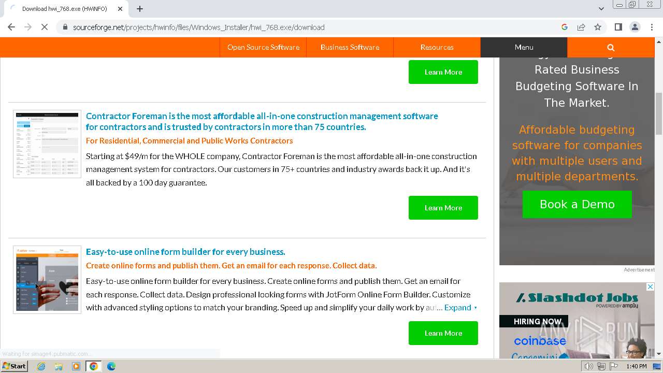This screenshot has height=373, width=663.
Task: Click Learn More for Contractor Foreman
Action: point(443,208)
